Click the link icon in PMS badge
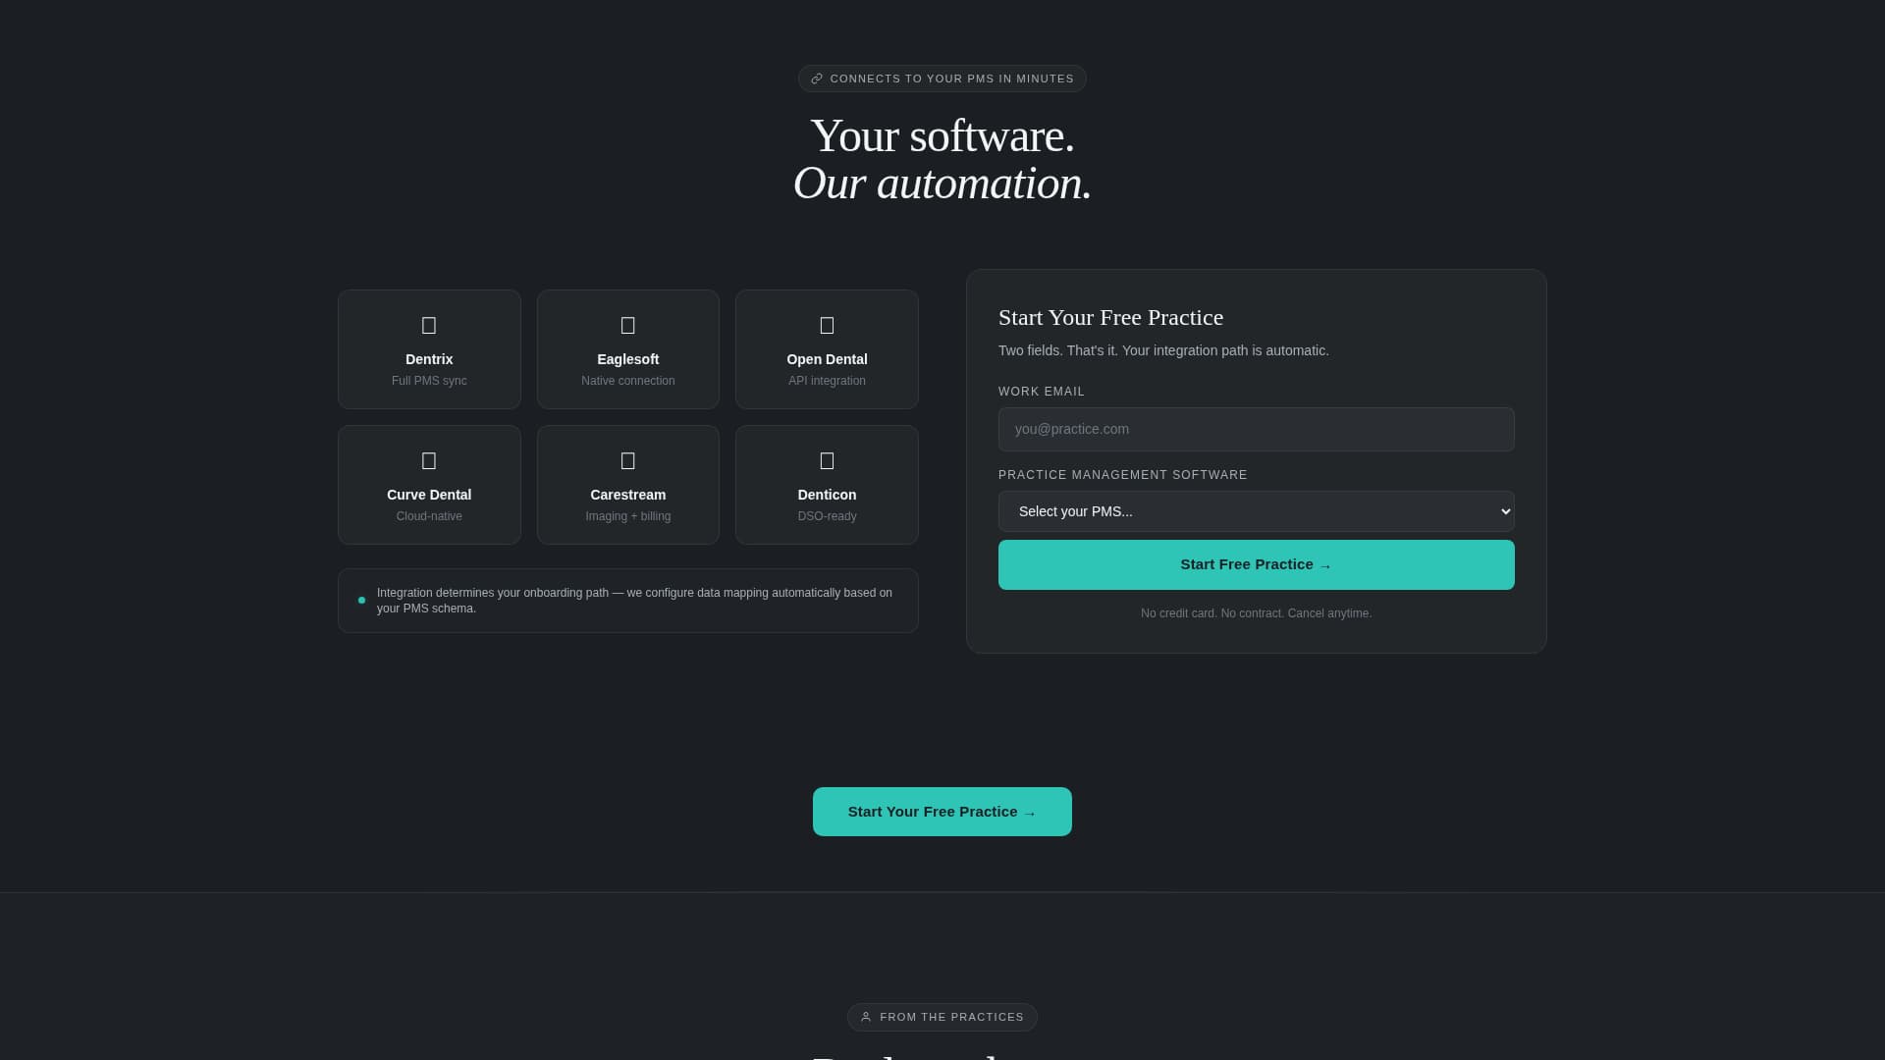The height and width of the screenshot is (1060, 1885). 817,79
